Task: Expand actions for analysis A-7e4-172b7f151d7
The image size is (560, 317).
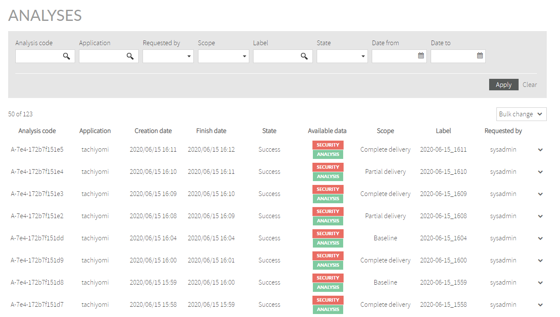Action: [540, 305]
